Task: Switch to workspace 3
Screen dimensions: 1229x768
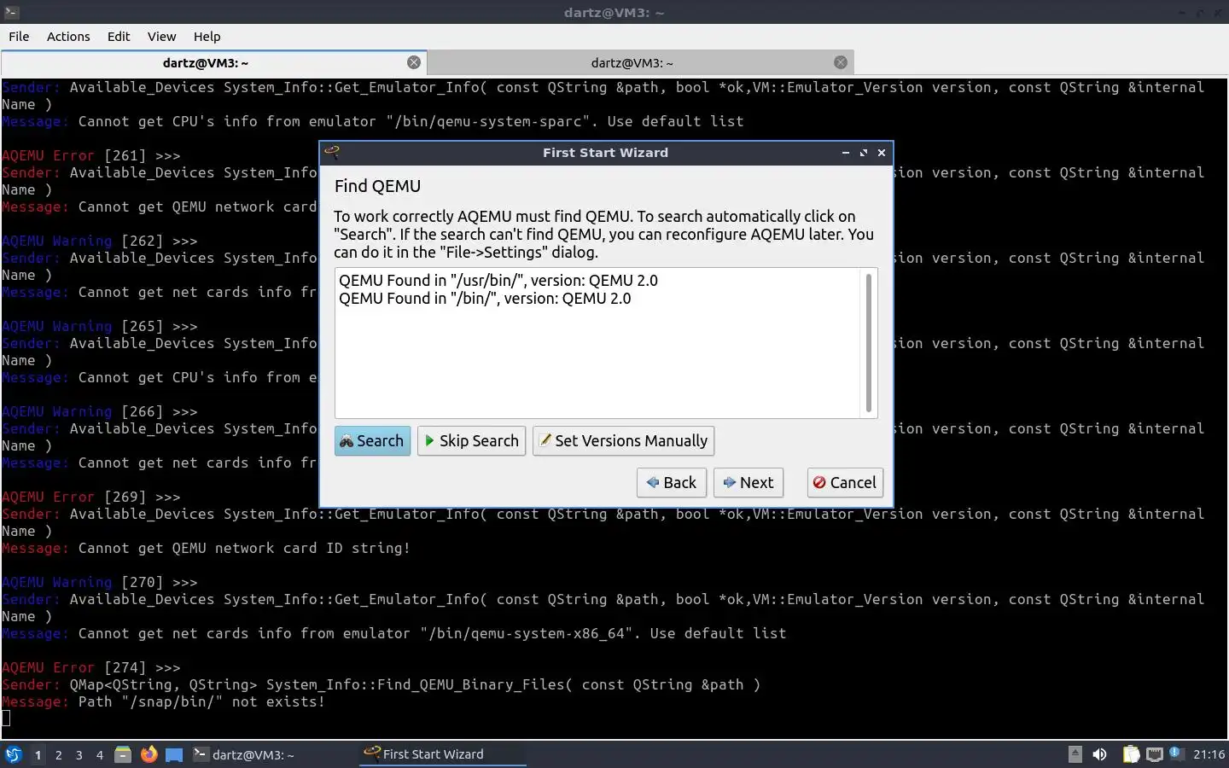Action: [x=79, y=754]
